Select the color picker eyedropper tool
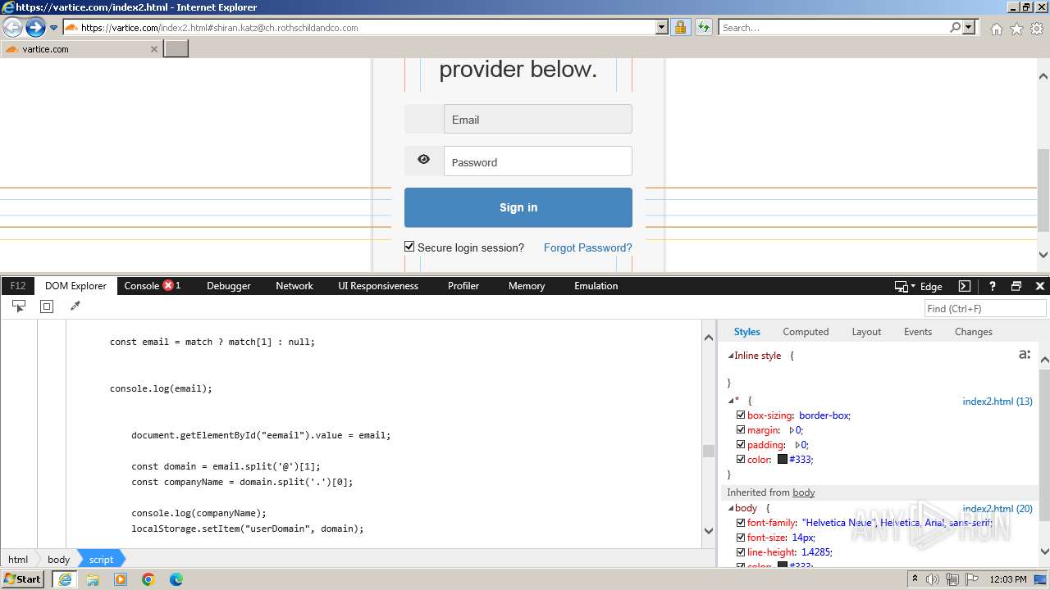 75,306
